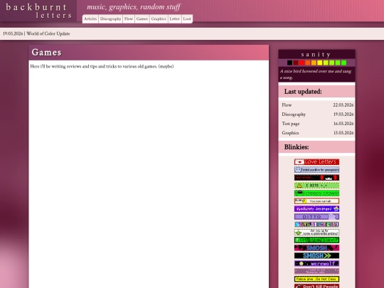Click the I BITE blinkie

[x=316, y=186]
